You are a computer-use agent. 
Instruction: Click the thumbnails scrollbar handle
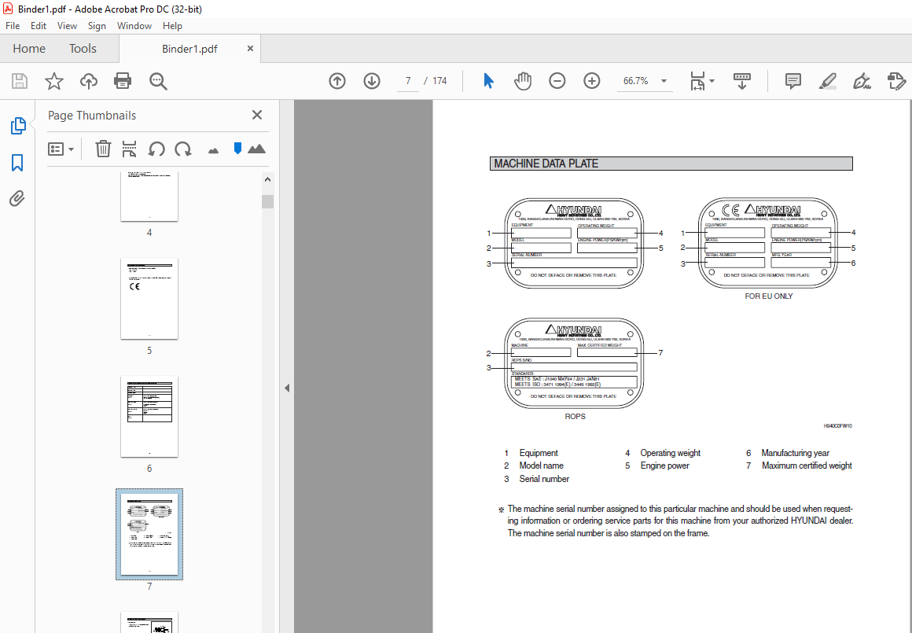point(267,201)
